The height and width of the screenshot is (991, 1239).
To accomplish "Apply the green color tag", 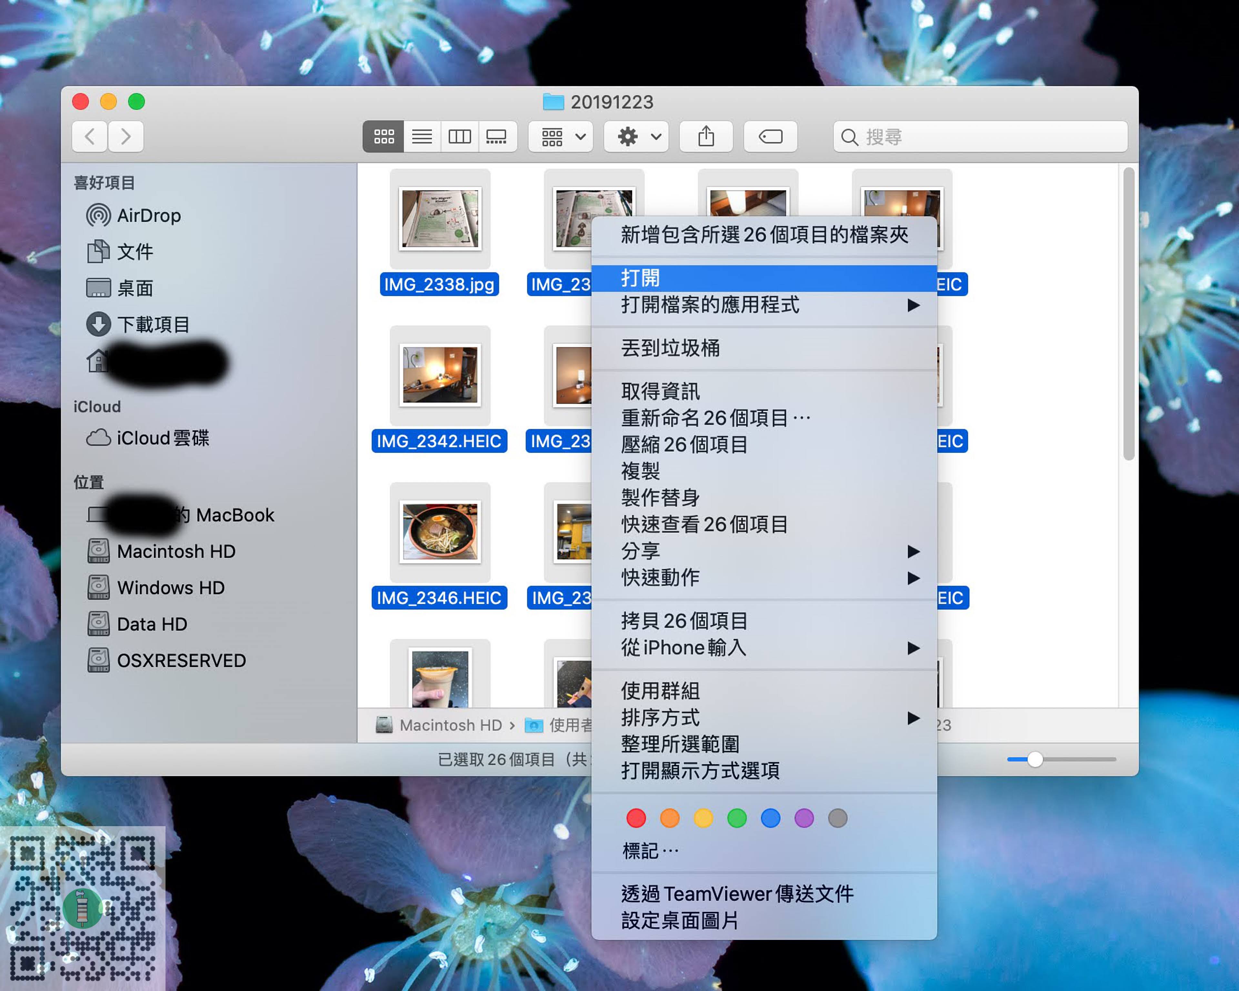I will coord(737,817).
